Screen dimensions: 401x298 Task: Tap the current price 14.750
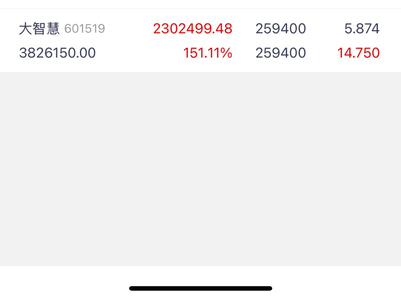point(358,53)
